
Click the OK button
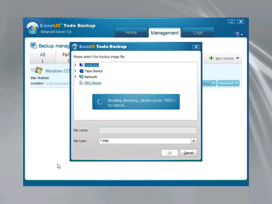[x=170, y=153]
